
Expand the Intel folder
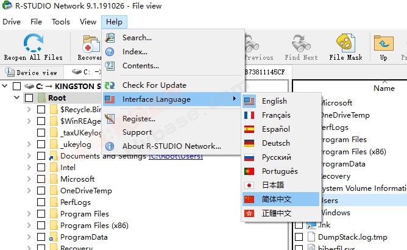pos(29,167)
